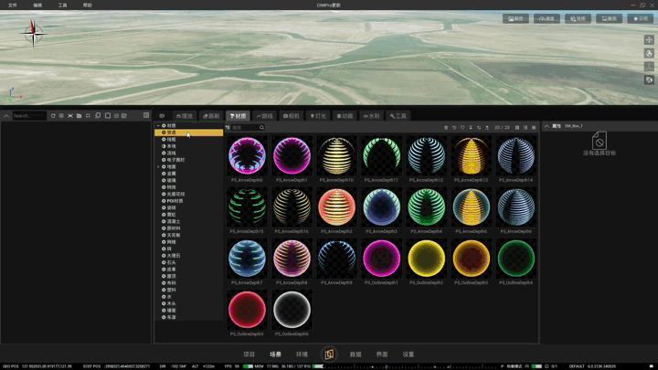Select the PS_OutlineDepth2 yellow material thumbnail
The image size is (658, 370).
click(x=427, y=259)
